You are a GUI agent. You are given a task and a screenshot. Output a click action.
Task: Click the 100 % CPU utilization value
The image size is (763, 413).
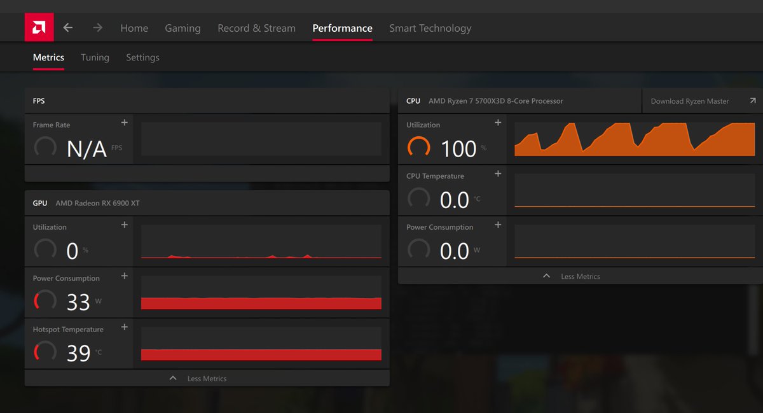click(458, 149)
